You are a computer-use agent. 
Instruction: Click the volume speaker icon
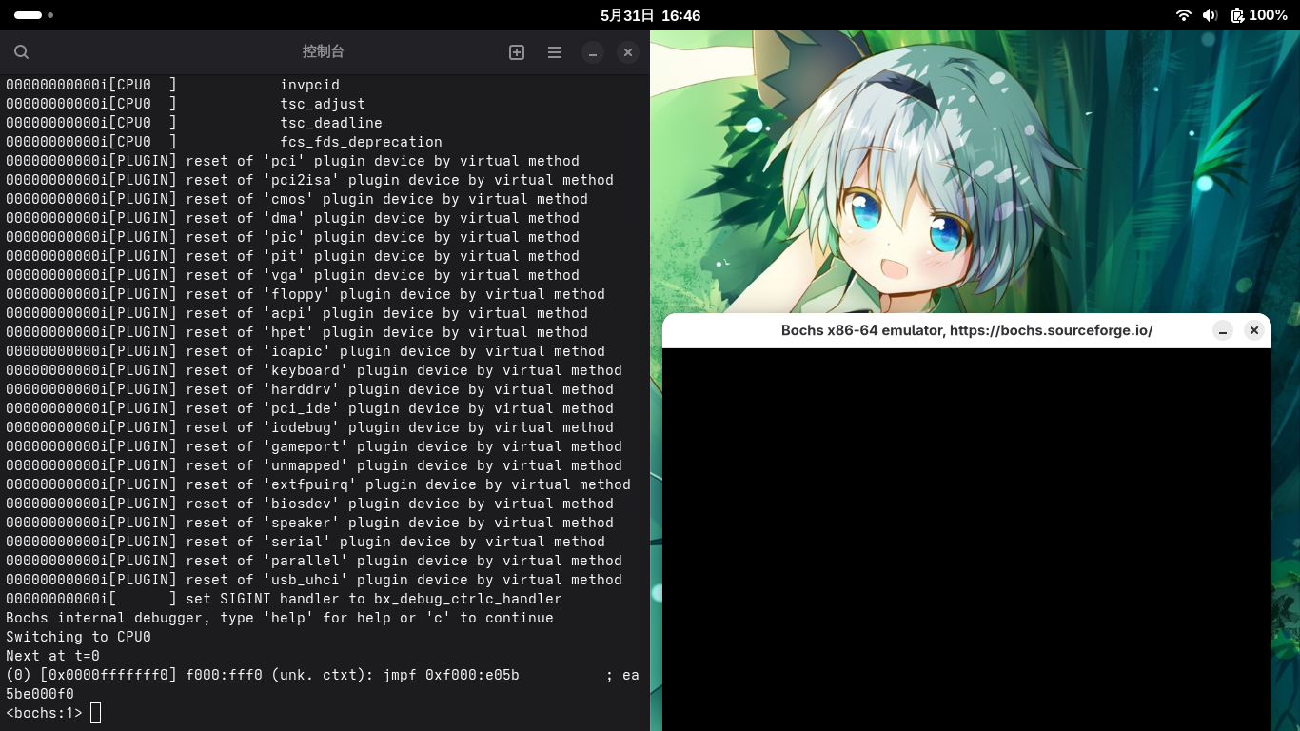tap(1210, 15)
